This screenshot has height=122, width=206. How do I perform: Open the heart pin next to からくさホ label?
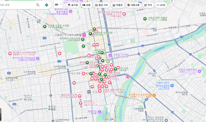point(83,73)
